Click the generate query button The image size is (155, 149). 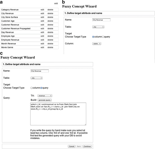point(45,100)
